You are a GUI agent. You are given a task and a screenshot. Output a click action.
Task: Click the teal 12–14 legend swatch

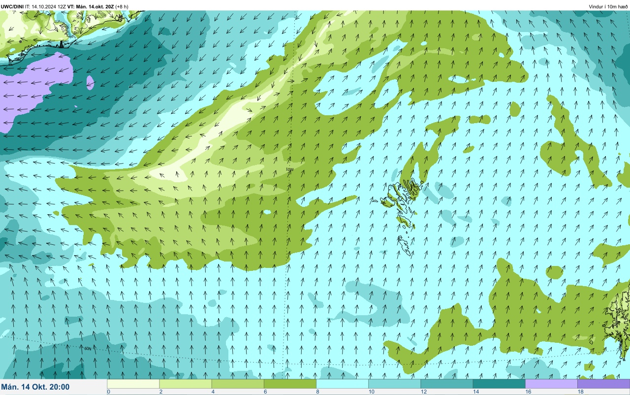coord(446,384)
